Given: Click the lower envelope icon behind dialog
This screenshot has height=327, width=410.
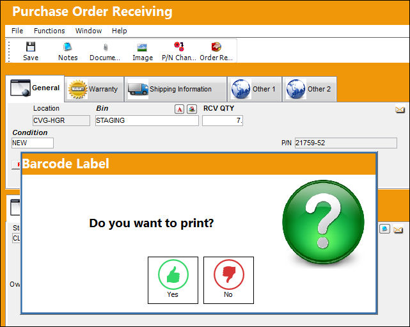Looking at the screenshot, I should coord(398,230).
